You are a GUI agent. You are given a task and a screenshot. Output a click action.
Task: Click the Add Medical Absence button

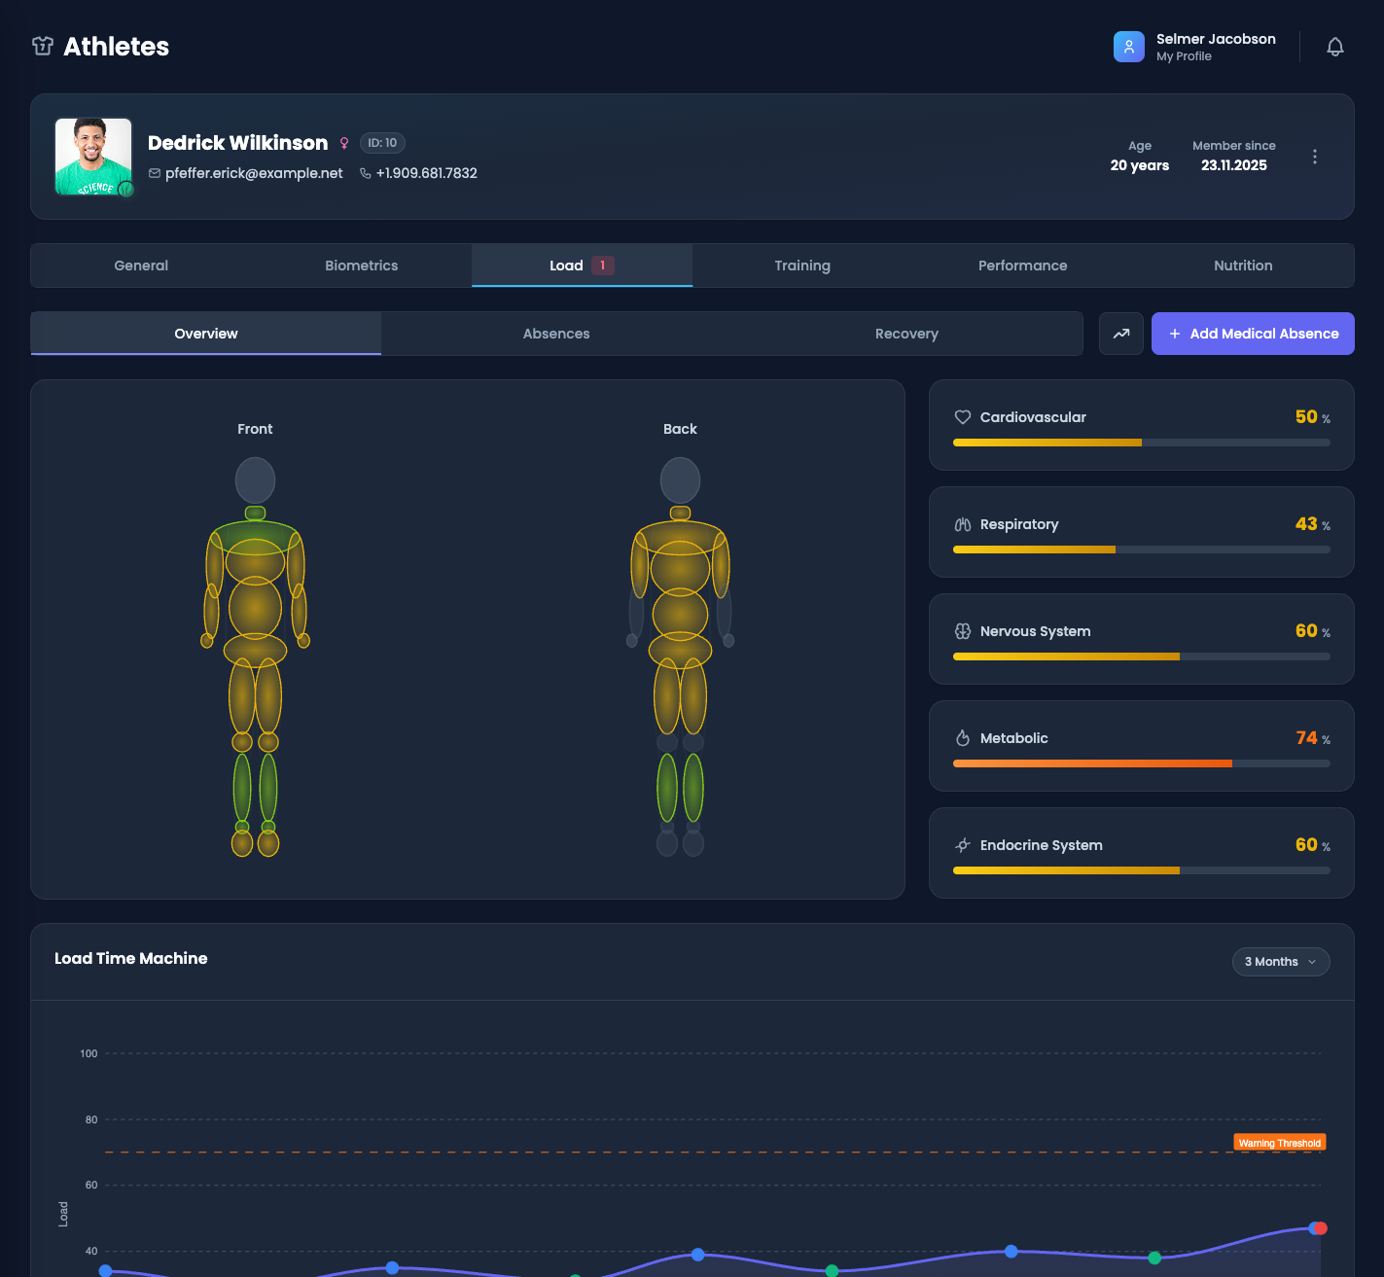click(1252, 334)
